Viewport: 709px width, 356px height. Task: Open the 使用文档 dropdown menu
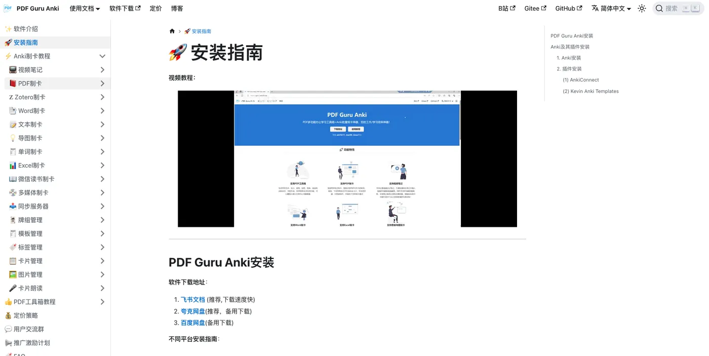85,8
